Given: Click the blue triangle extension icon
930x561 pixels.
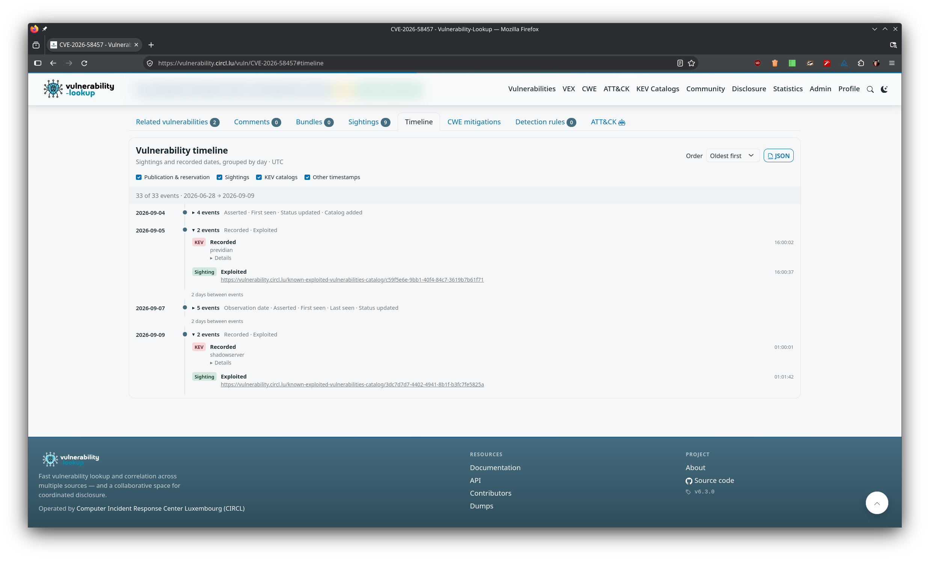Looking at the screenshot, I should coord(844,63).
